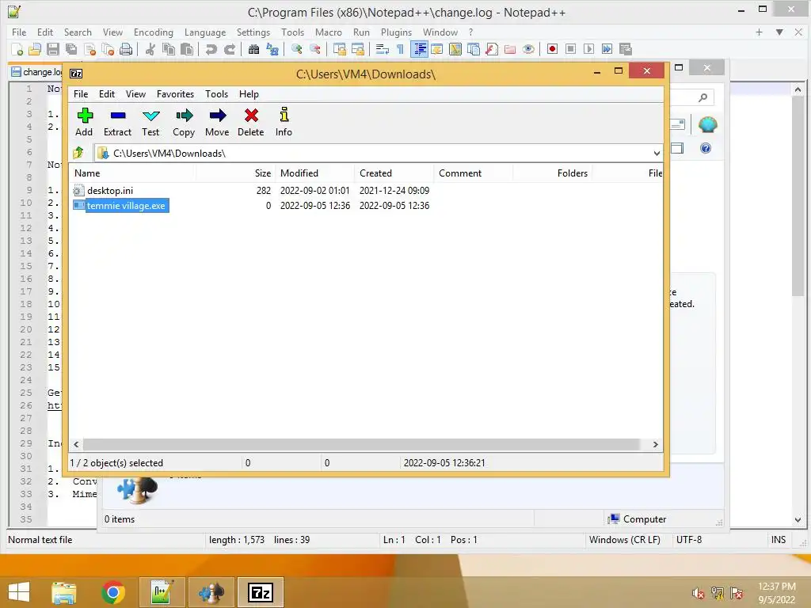This screenshot has height=608, width=811.
Task: Expand the 7-Zip address path dropdown
Action: (657, 153)
